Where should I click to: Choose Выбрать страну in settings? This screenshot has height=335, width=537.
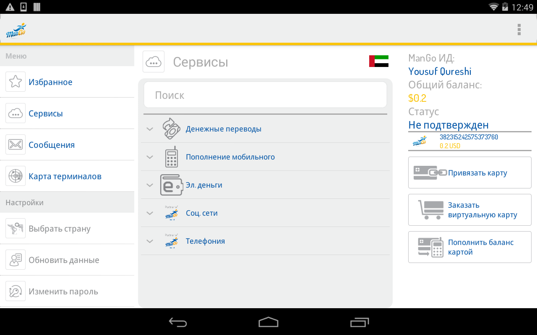[67, 228]
